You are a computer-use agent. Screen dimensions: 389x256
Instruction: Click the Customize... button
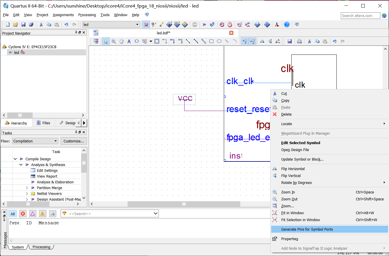(74, 141)
